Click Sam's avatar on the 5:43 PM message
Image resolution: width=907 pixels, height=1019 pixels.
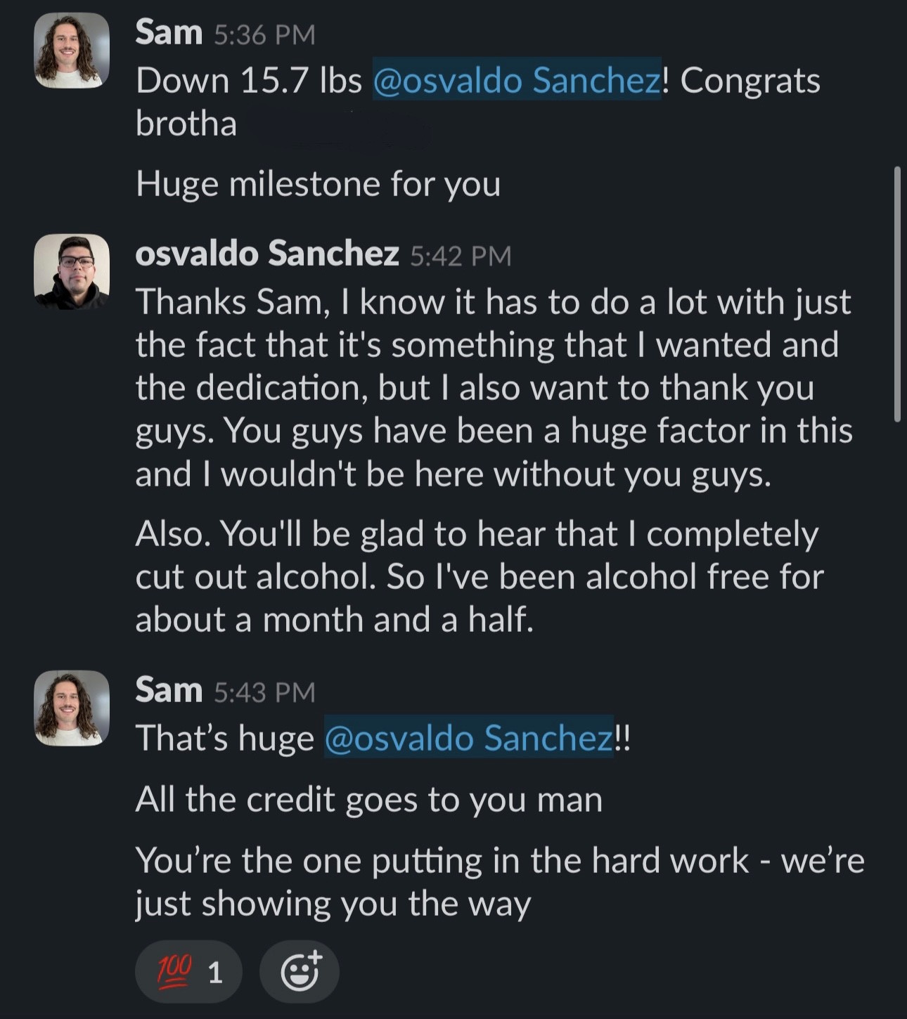point(72,708)
